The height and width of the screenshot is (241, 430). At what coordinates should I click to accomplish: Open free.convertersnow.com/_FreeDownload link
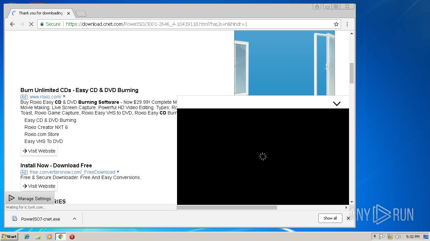click(72, 172)
